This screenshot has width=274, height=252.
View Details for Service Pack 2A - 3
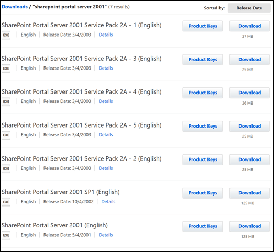coord(106,68)
